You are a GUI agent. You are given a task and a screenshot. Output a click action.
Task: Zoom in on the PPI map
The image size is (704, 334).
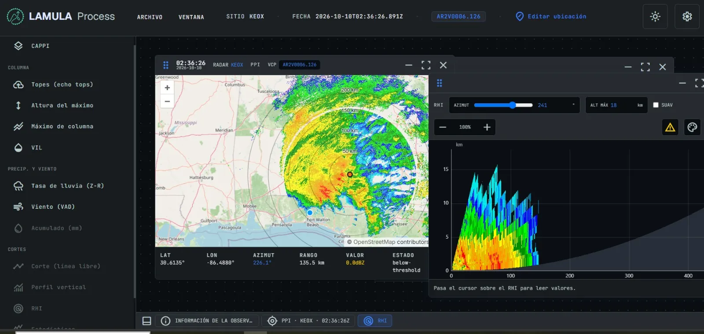[x=167, y=88]
